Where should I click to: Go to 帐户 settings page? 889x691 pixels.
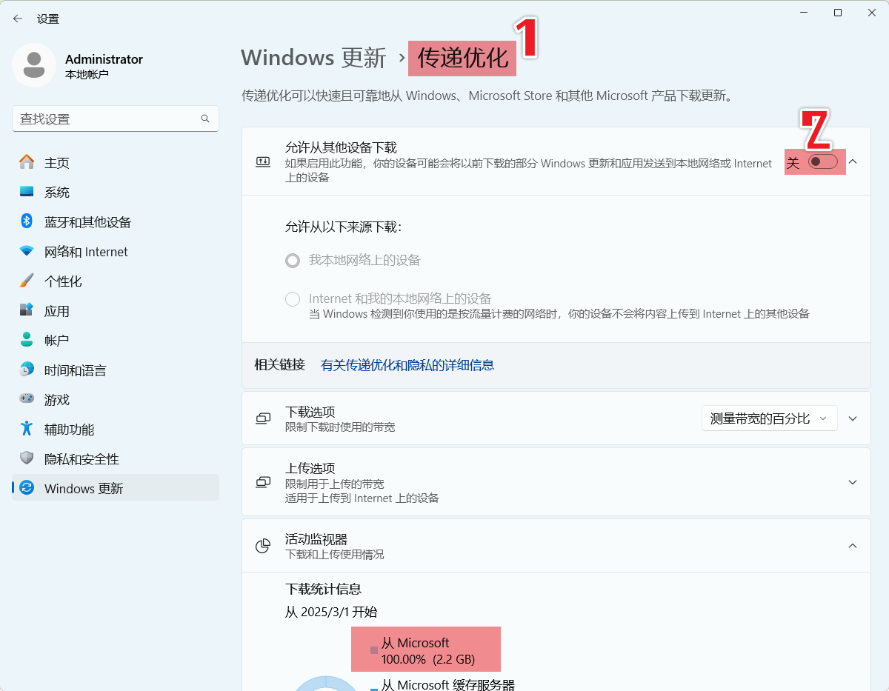click(x=116, y=341)
